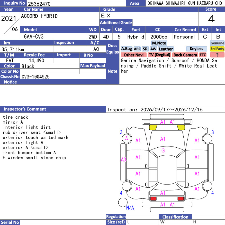Click the red question mark badge

[217, 55]
